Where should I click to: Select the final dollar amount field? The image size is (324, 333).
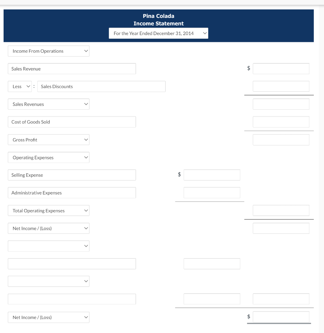pyautogui.click(x=281, y=316)
